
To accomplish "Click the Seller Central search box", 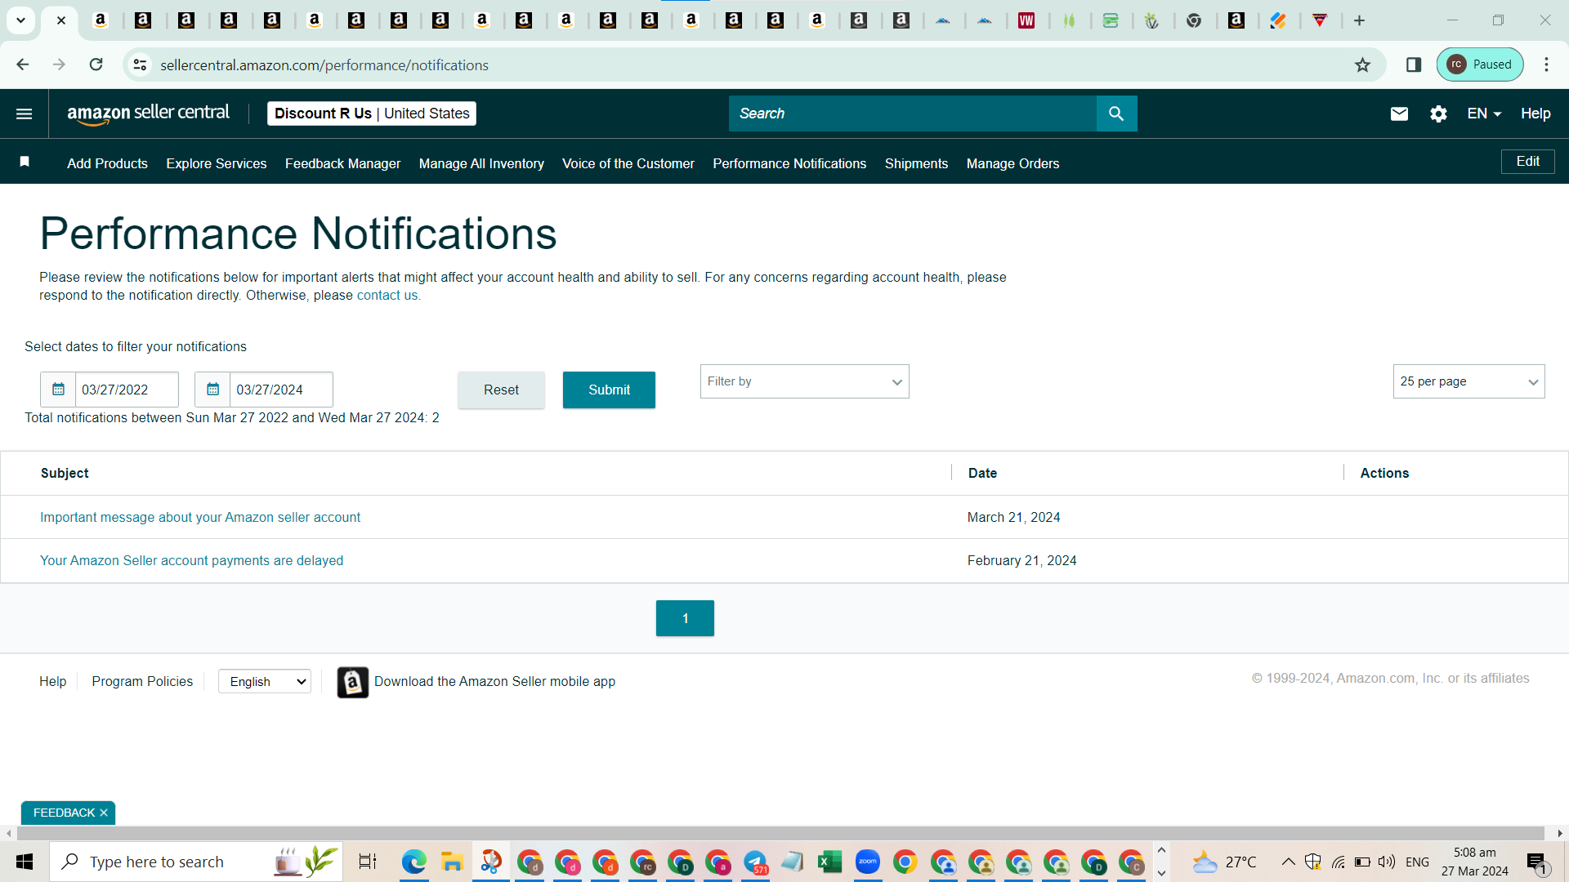I will click(912, 114).
